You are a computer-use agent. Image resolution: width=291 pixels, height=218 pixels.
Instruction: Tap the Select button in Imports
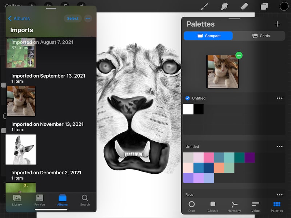(x=72, y=18)
